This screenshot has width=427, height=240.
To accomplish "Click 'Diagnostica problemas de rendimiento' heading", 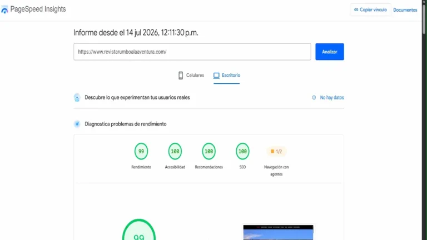I will coord(126,124).
